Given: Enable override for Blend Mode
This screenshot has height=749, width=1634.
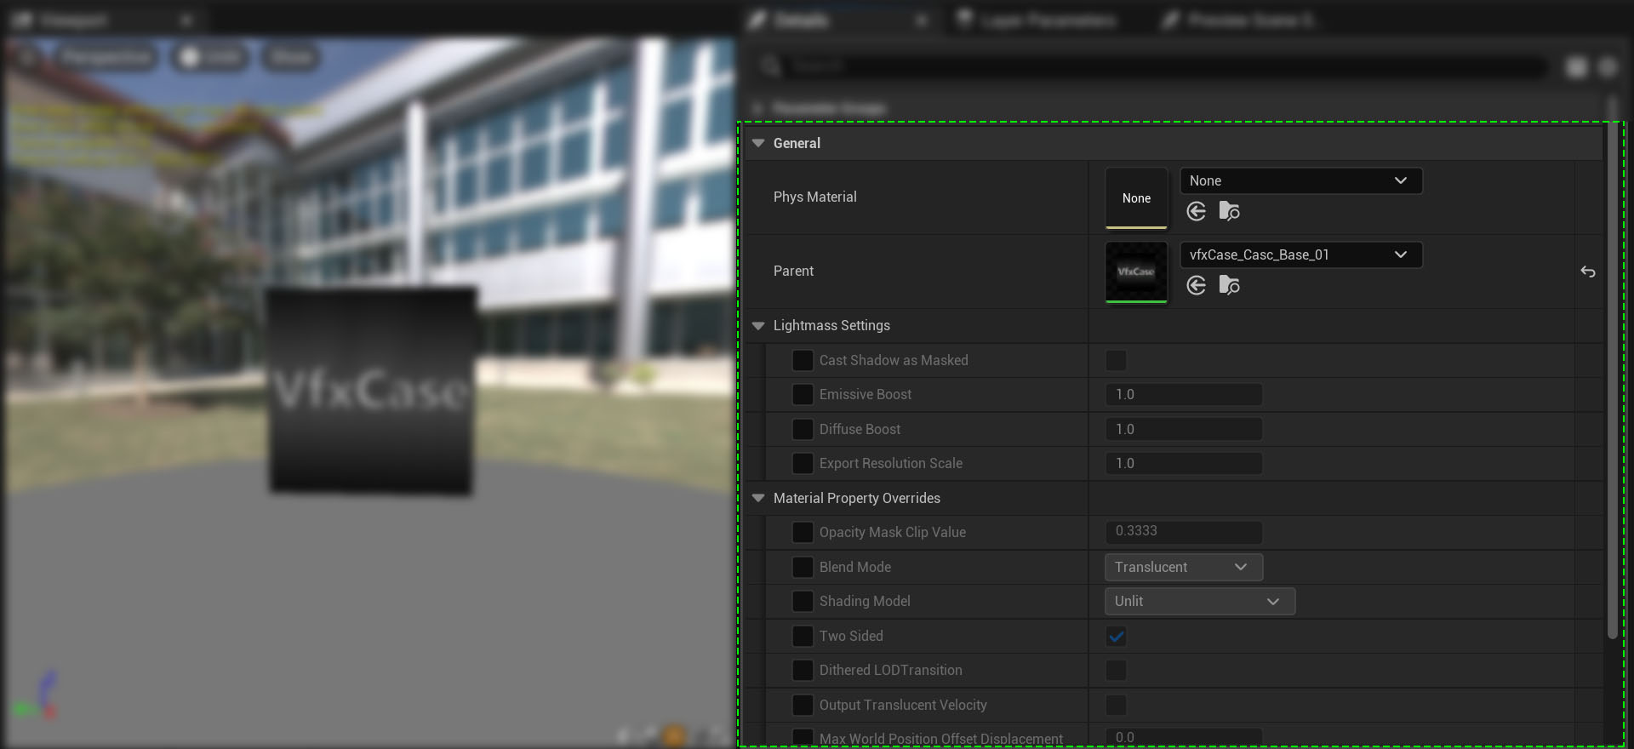Looking at the screenshot, I should point(803,567).
